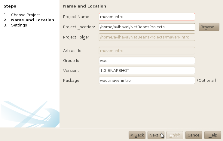Open the Browse... folder chooser
The width and height of the screenshot is (223, 141).
pos(209,27)
